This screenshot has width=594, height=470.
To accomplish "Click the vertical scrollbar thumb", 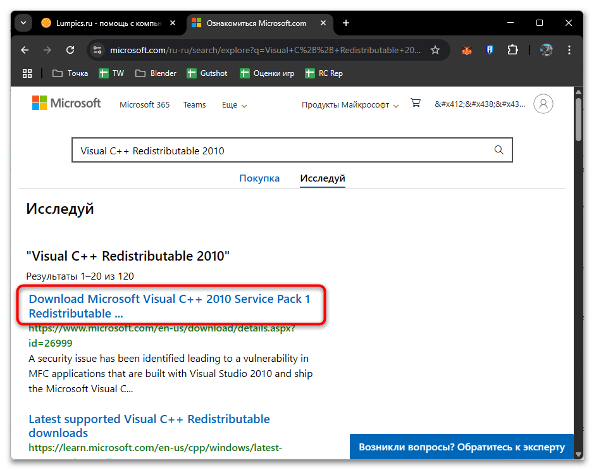I will tap(578, 120).
